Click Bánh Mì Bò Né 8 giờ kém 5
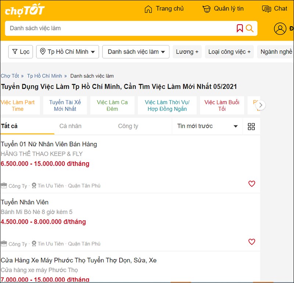The width and height of the screenshot is (294, 283). click(x=36, y=212)
